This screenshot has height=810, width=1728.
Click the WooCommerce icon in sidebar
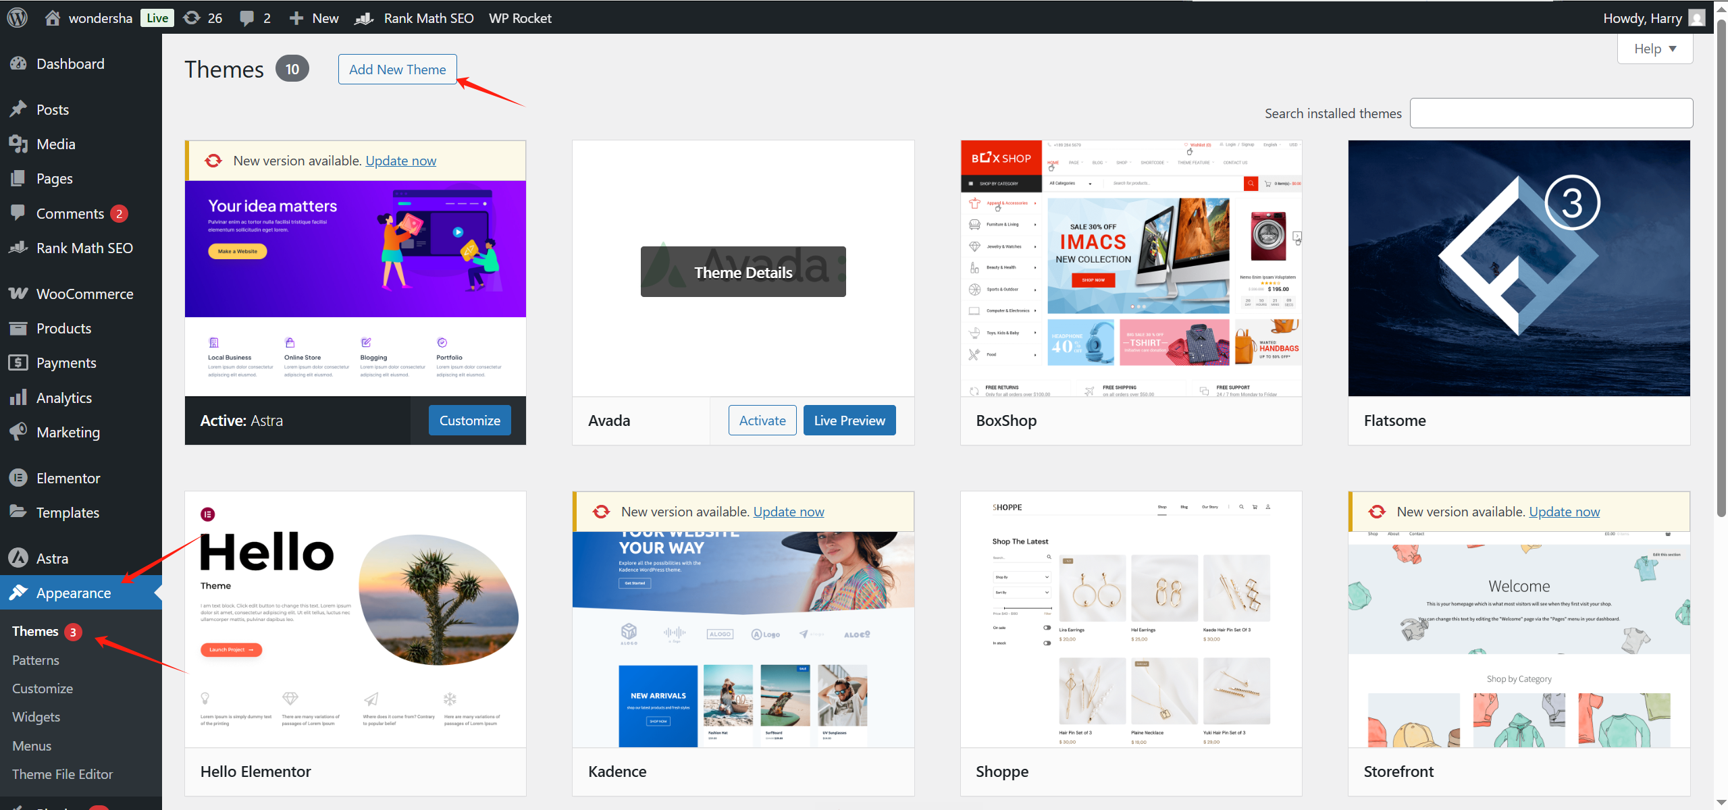(18, 294)
